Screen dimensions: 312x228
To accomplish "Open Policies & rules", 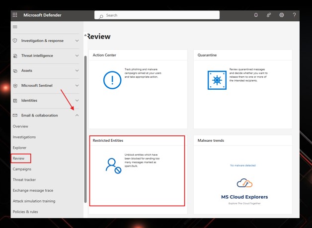I will 25,212.
